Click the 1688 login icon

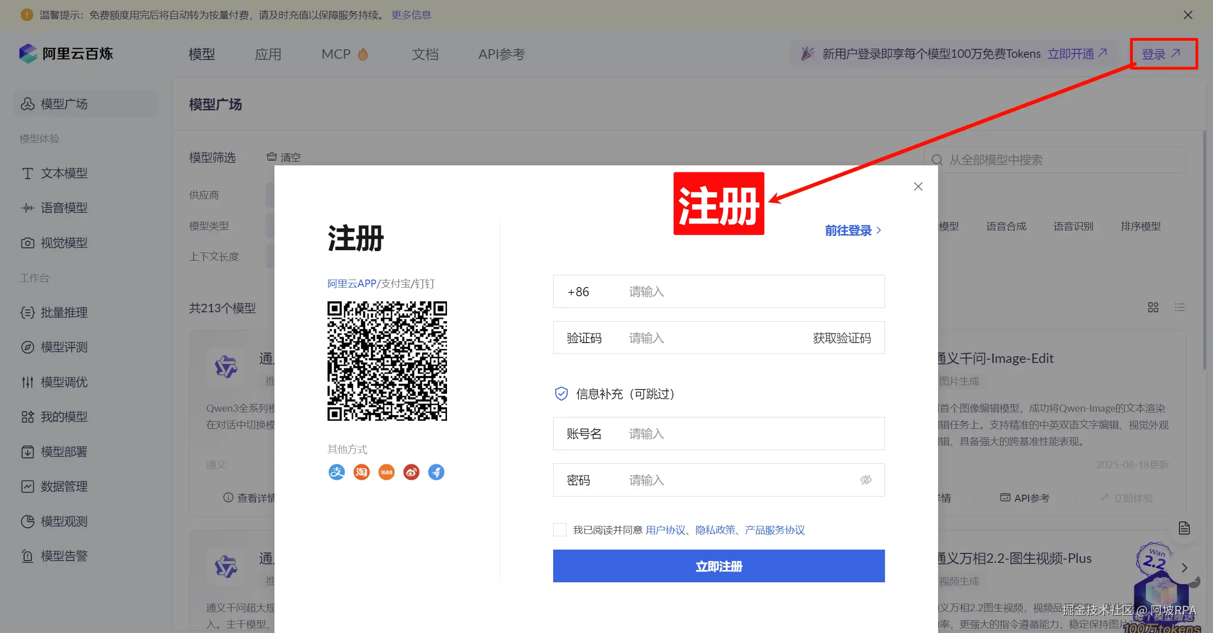[x=386, y=472]
